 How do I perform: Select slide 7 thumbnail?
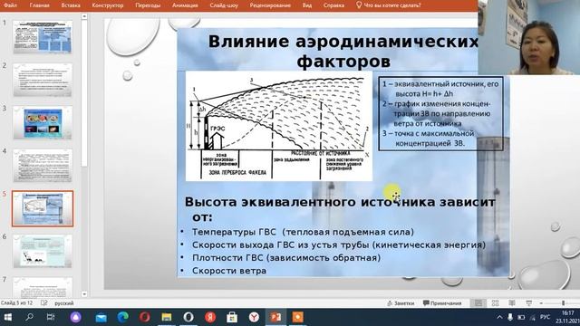tap(43, 288)
